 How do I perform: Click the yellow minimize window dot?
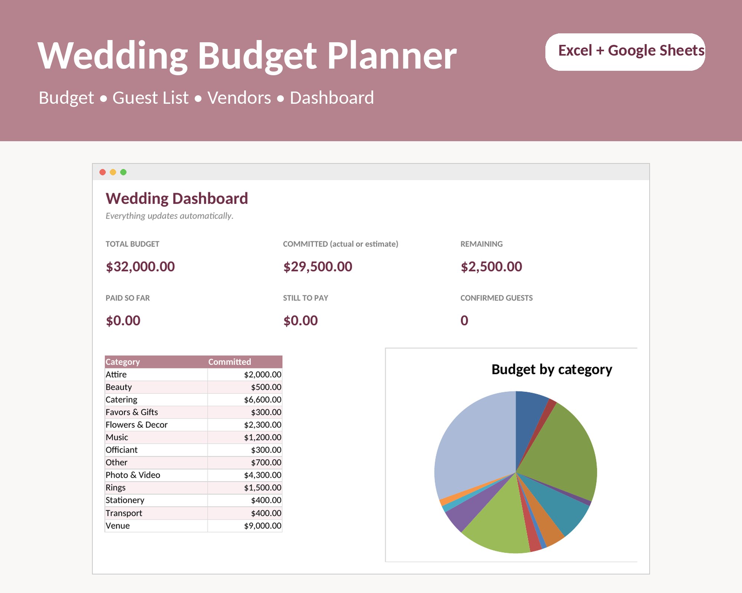click(x=113, y=172)
